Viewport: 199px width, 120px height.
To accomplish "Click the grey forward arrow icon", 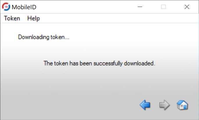I will pyautogui.click(x=164, y=105).
